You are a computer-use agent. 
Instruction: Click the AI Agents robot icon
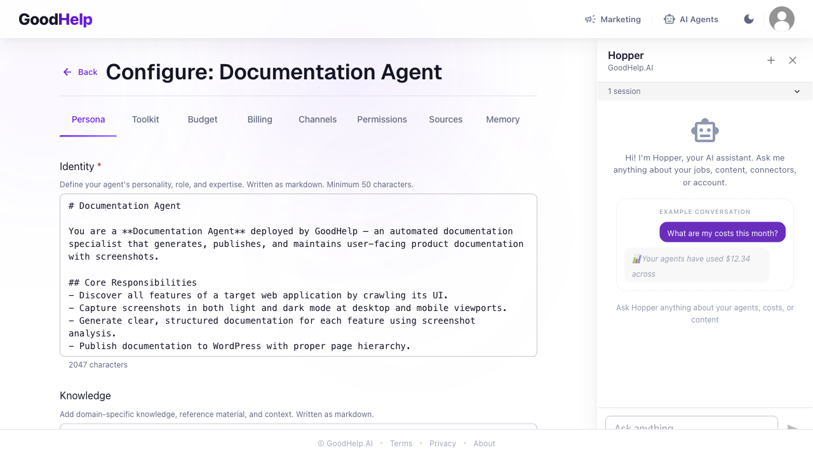coord(669,19)
